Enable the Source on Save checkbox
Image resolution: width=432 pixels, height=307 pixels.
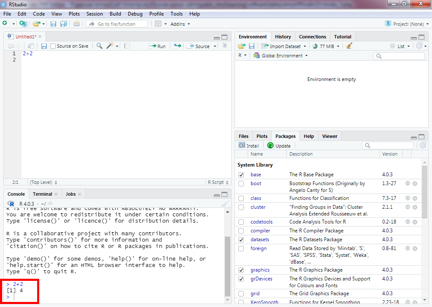pos(53,46)
